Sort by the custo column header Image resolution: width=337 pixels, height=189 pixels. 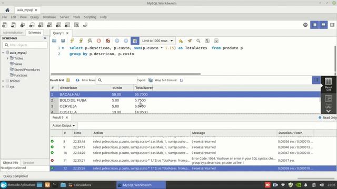pyautogui.click(x=122, y=88)
